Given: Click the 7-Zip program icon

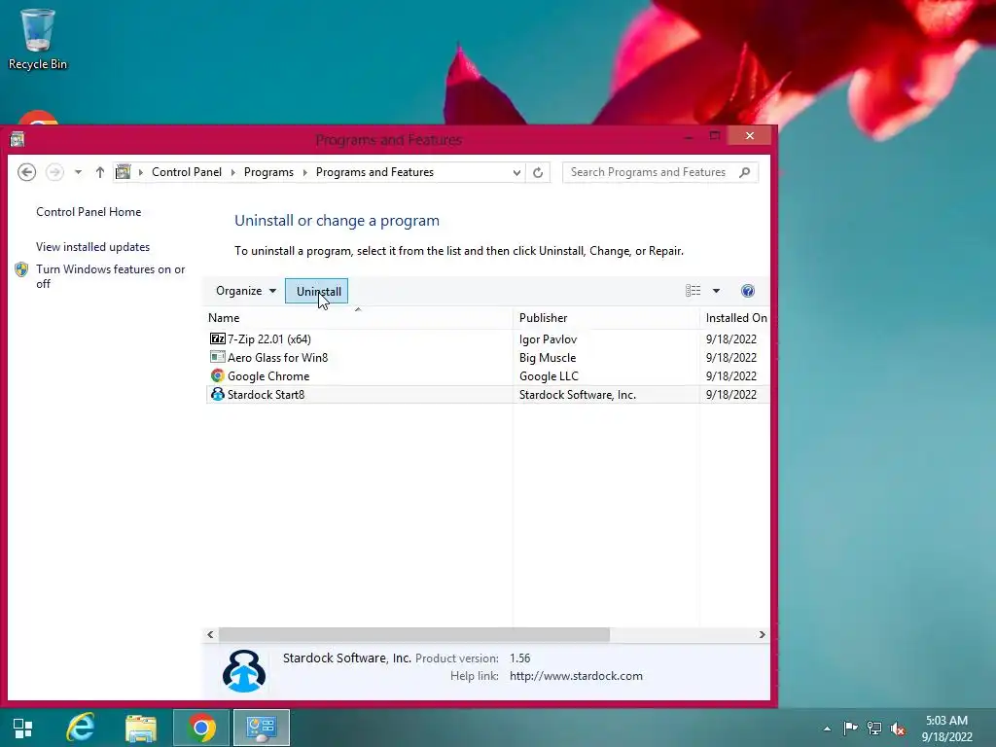Looking at the screenshot, I should click(x=217, y=338).
